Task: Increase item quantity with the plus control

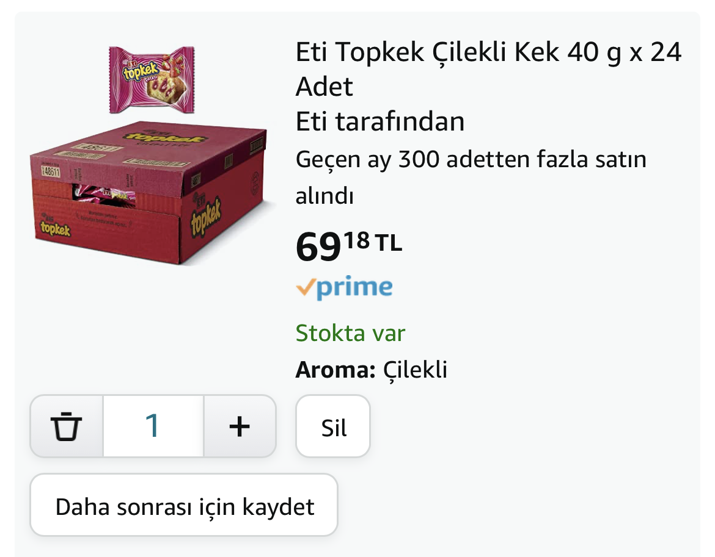Action: (239, 426)
